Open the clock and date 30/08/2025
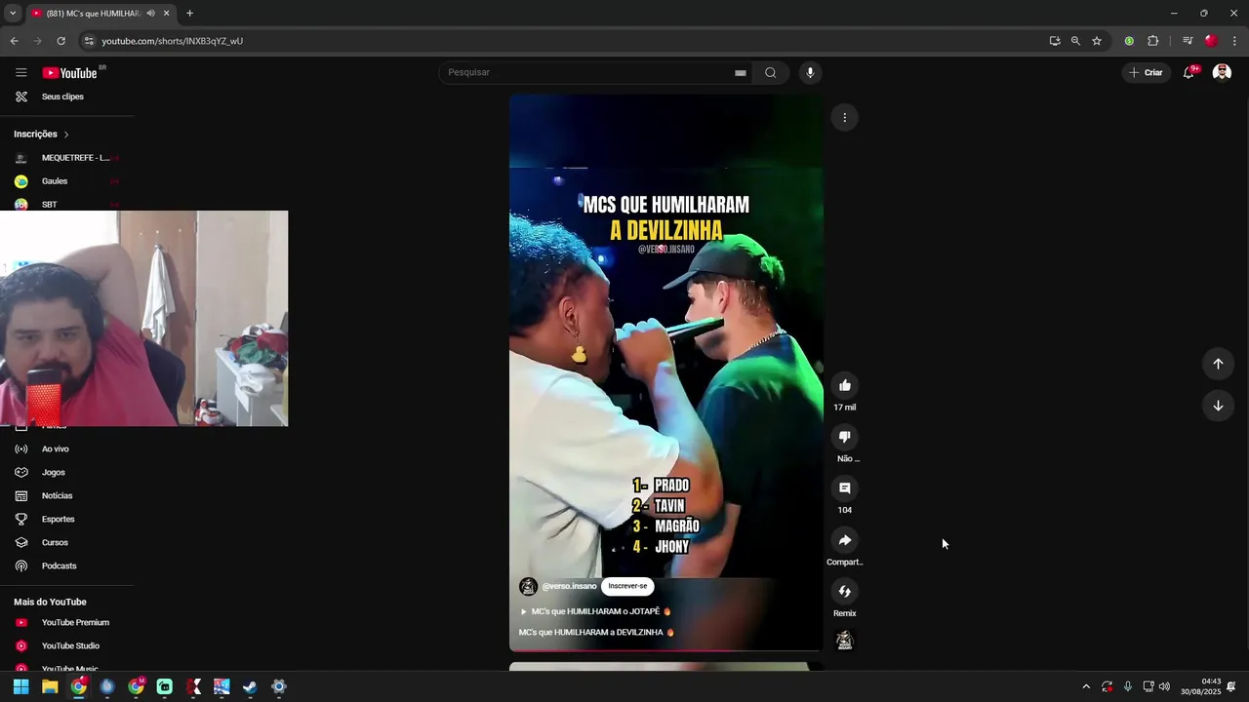The height and width of the screenshot is (702, 1249). [1200, 686]
